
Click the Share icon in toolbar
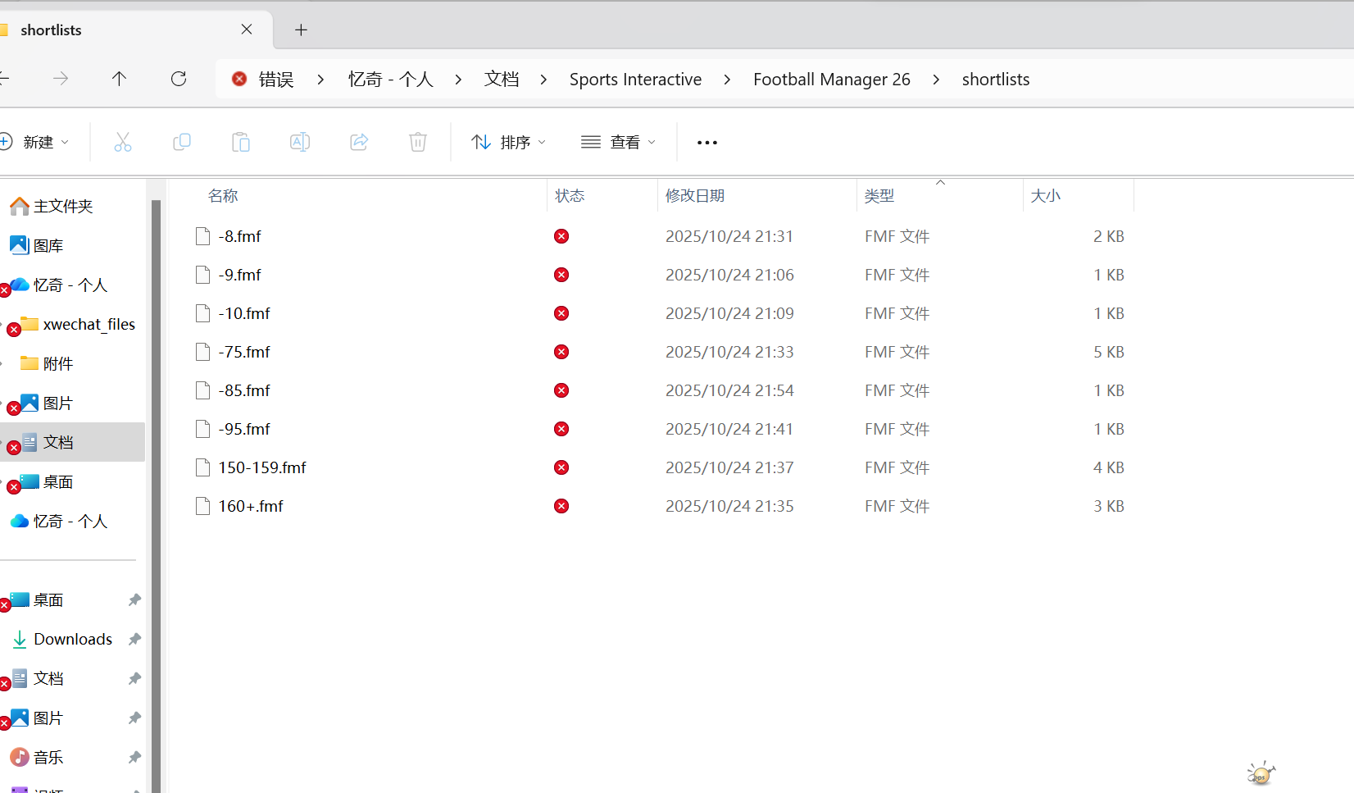[359, 143]
